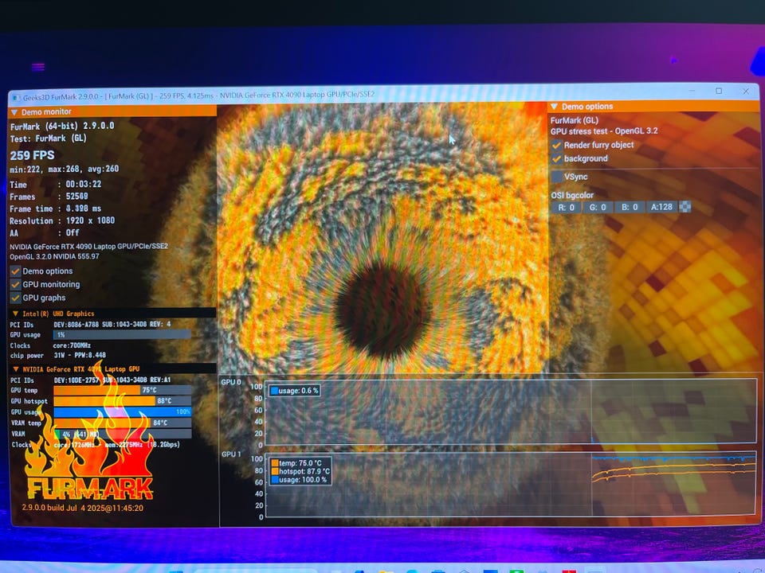This screenshot has height=573, width=765.
Task: Toggle the GPU monitoring checkbox
Action: pos(15,284)
